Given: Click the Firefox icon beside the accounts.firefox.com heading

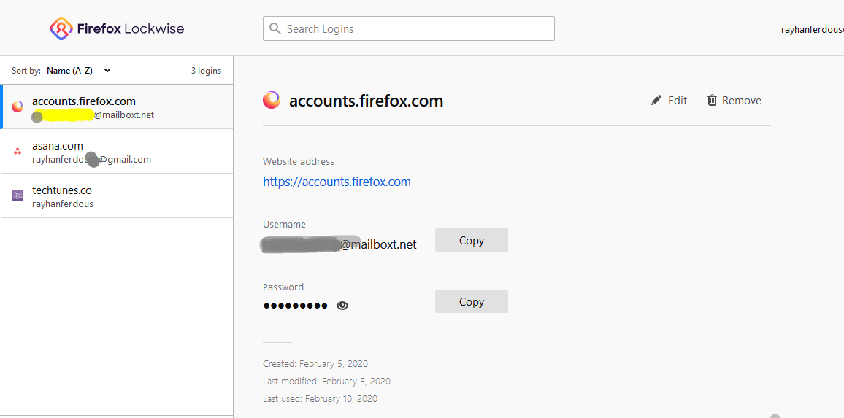Looking at the screenshot, I should click(x=272, y=101).
